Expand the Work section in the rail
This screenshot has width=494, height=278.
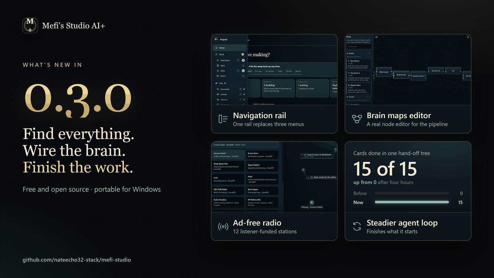[229, 54]
